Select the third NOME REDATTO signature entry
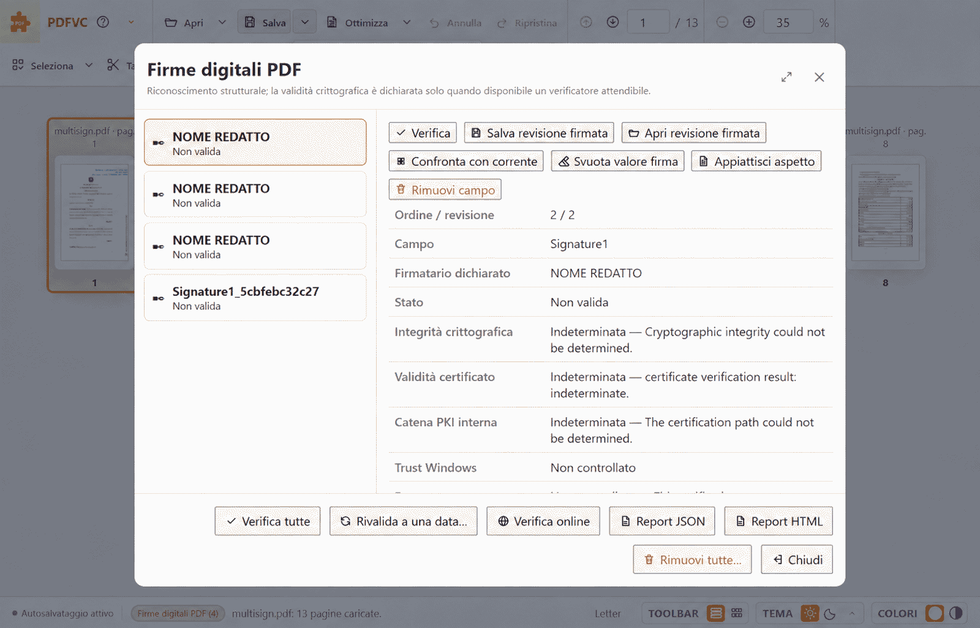980x628 pixels. pos(255,246)
